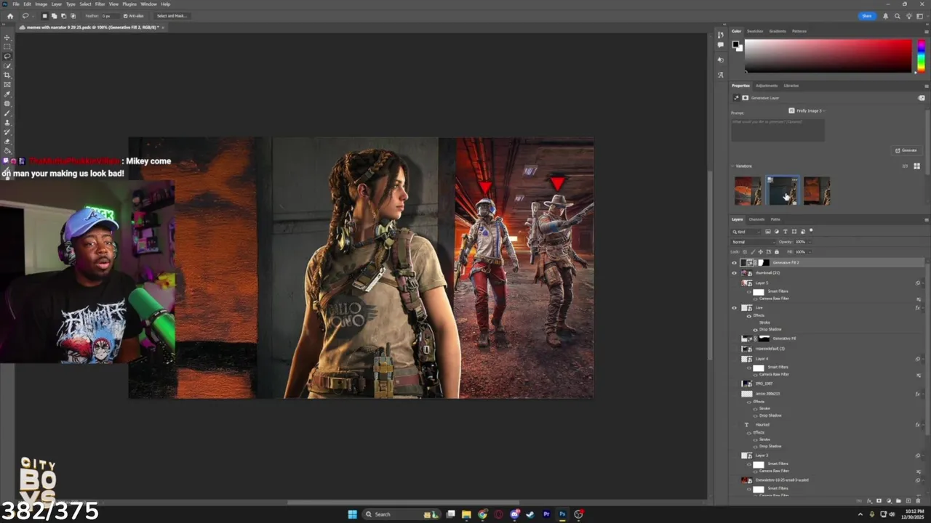Open the Color panel options menu
Screen dimensions: 931x523
[x=926, y=31]
